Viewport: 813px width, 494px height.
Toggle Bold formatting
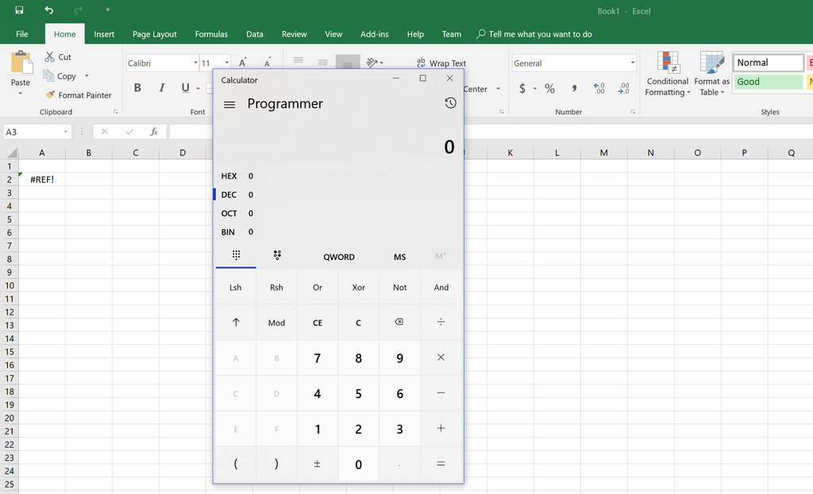[x=137, y=88]
